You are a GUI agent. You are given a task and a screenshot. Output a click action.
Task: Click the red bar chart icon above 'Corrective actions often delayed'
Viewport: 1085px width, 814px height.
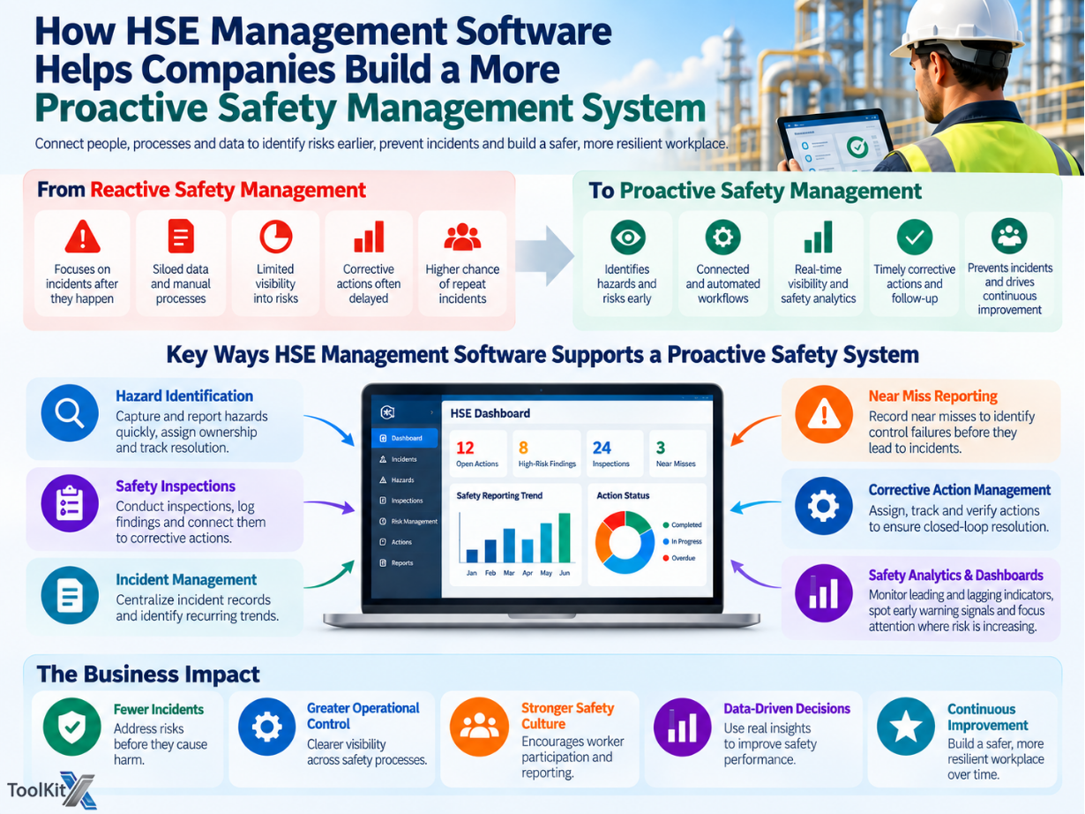(x=369, y=237)
